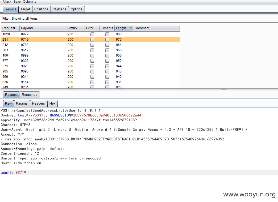Select payload 9164 row
Screen dimensions: 278x202
pos(90,82)
